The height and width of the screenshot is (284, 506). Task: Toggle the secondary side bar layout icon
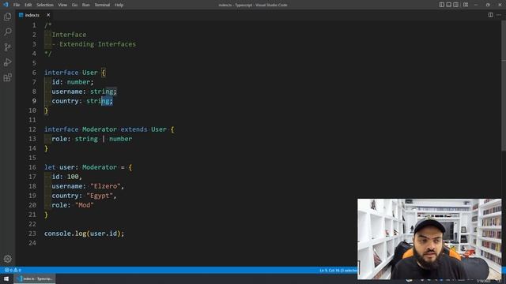click(455, 5)
